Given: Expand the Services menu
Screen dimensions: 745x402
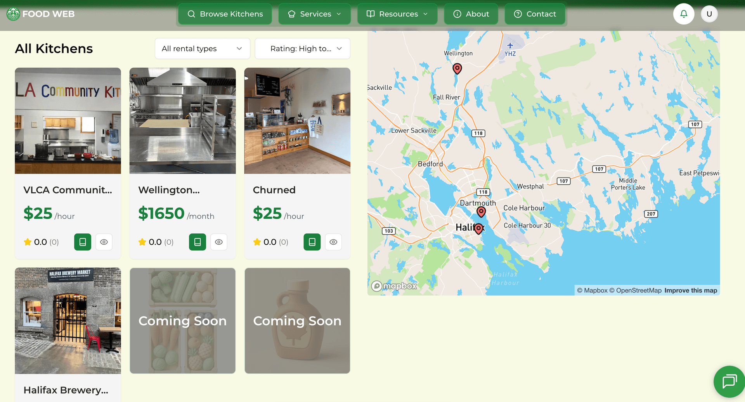Looking at the screenshot, I should pos(315,14).
